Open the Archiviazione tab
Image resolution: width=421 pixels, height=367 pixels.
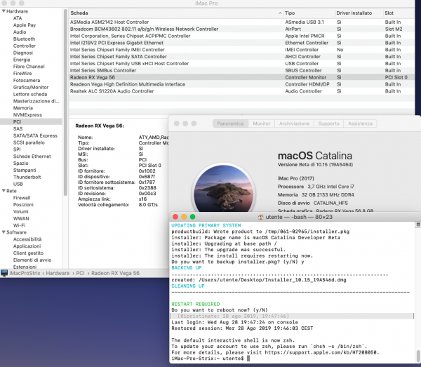click(294, 123)
